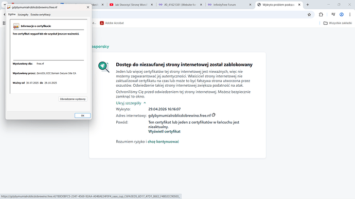The width and height of the screenshot is (355, 199).
Task: Confirm the certificate dialog with OK
Action: tap(83, 115)
